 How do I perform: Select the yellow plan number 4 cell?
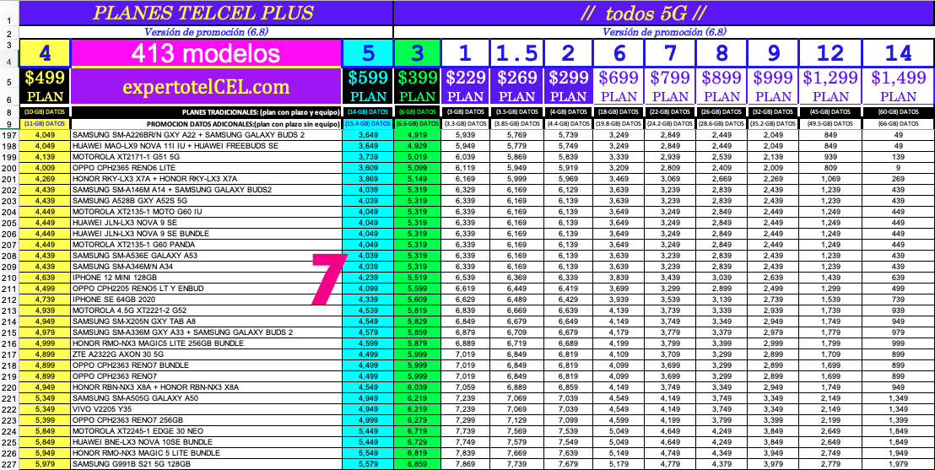pyautogui.click(x=45, y=54)
